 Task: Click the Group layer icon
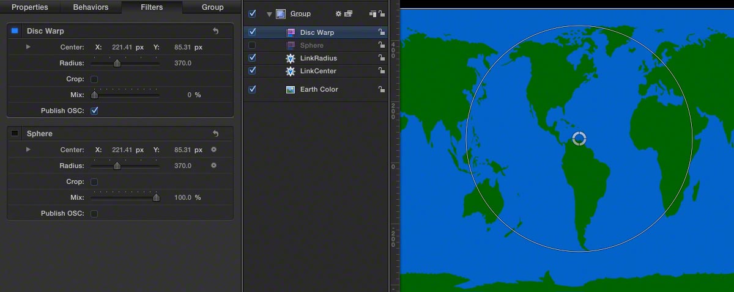tap(280, 13)
